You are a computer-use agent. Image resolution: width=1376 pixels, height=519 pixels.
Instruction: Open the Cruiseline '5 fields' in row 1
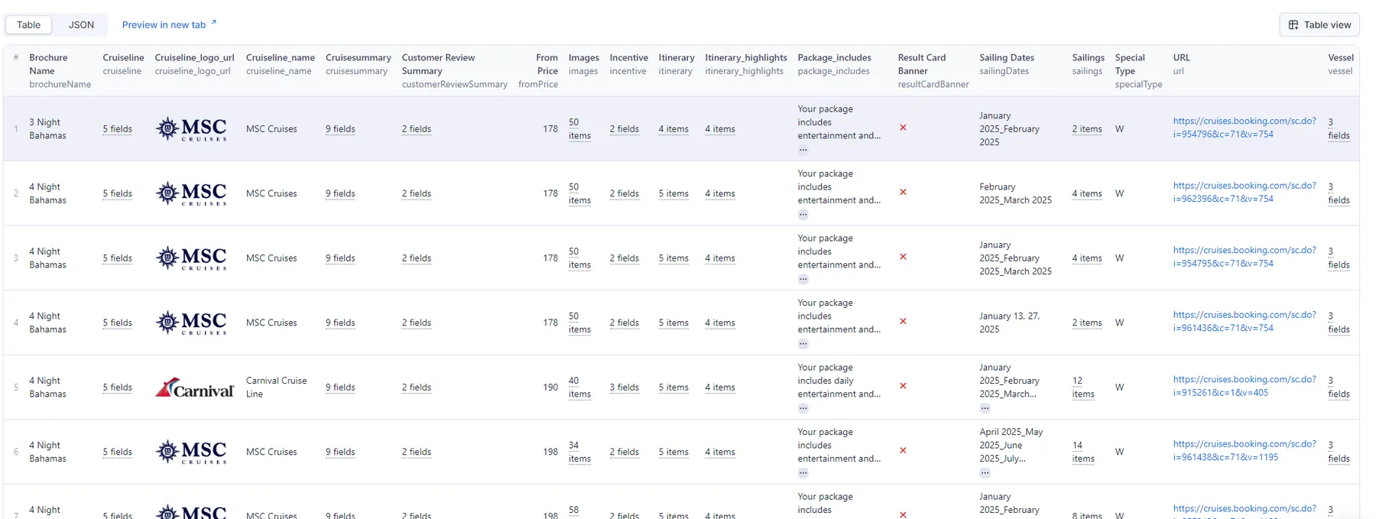tap(118, 129)
